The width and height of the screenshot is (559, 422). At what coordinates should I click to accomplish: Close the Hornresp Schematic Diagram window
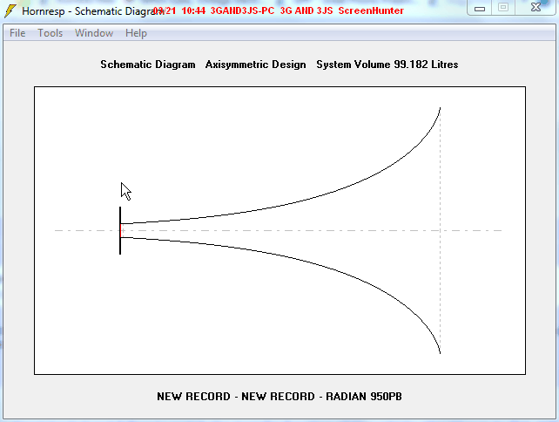[535, 8]
